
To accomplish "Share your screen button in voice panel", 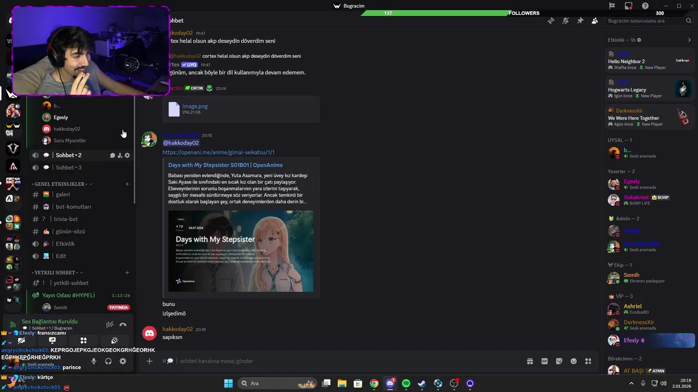I will 52,341.
